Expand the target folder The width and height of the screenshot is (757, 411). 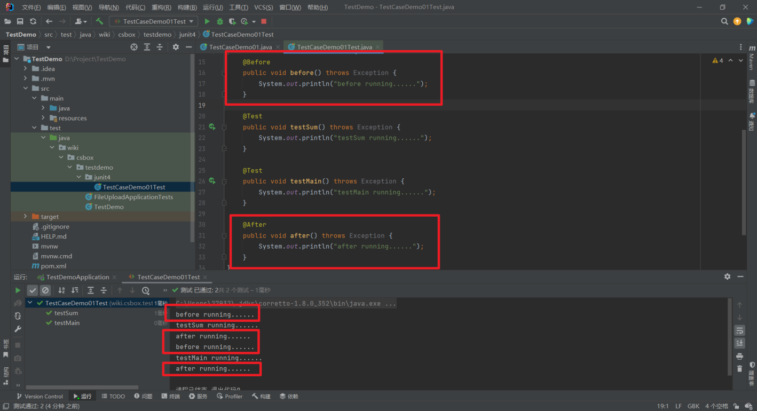coord(24,216)
